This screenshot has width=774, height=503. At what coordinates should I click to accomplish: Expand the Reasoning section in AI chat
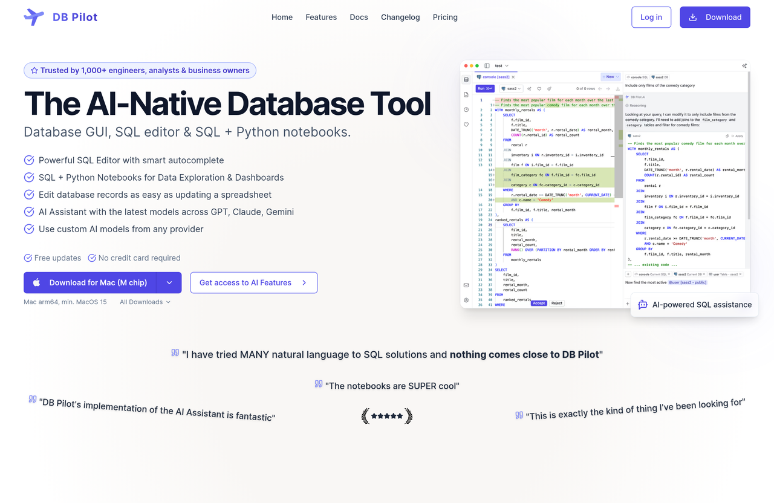click(636, 105)
